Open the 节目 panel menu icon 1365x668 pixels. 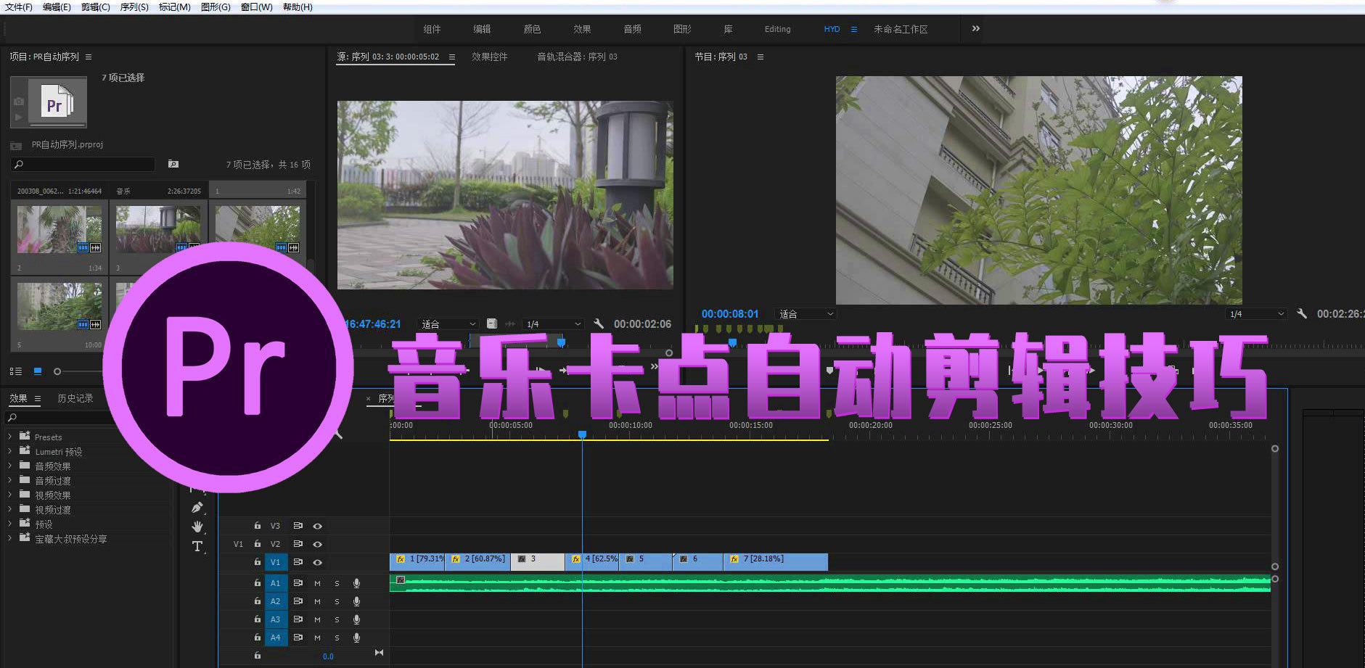tap(761, 57)
